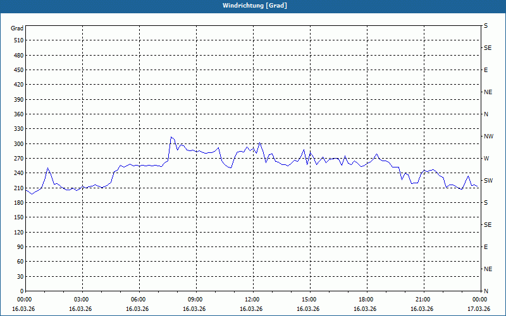Click the N compass label level with 360
This screenshot has width=506, height=316.
(486, 114)
